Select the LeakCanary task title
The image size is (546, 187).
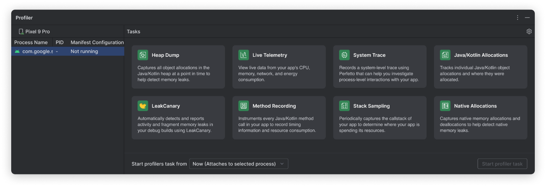[x=166, y=106]
